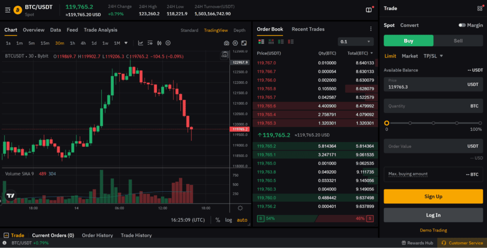Expand the chart to fullscreen
487x248 pixels.
(x=244, y=43)
